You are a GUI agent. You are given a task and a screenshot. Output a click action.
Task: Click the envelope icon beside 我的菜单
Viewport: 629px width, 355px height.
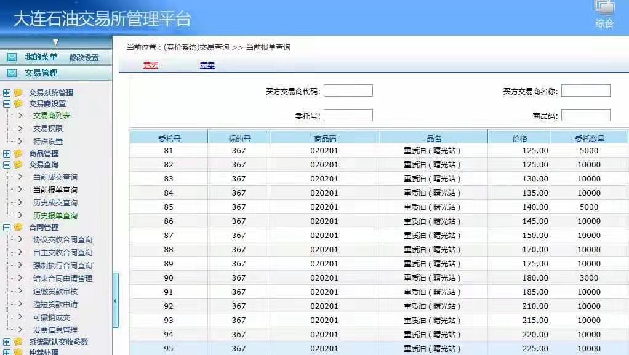point(12,57)
